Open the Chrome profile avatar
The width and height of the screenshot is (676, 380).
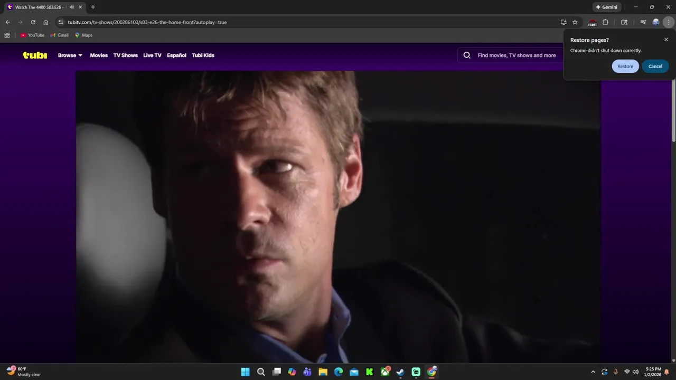pos(656,22)
